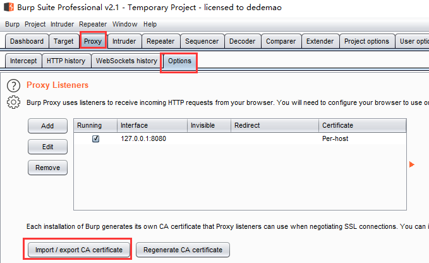This screenshot has height=263, width=429.
Task: Open the Project menu
Action: click(35, 24)
